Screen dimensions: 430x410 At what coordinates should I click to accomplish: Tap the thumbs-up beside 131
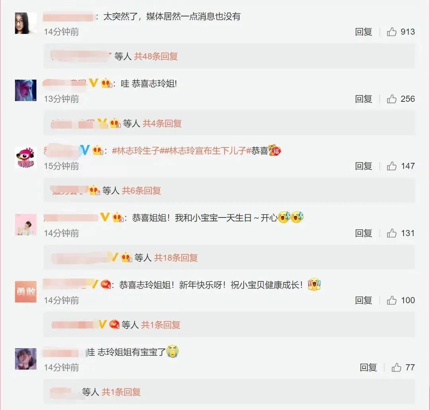[x=391, y=233]
